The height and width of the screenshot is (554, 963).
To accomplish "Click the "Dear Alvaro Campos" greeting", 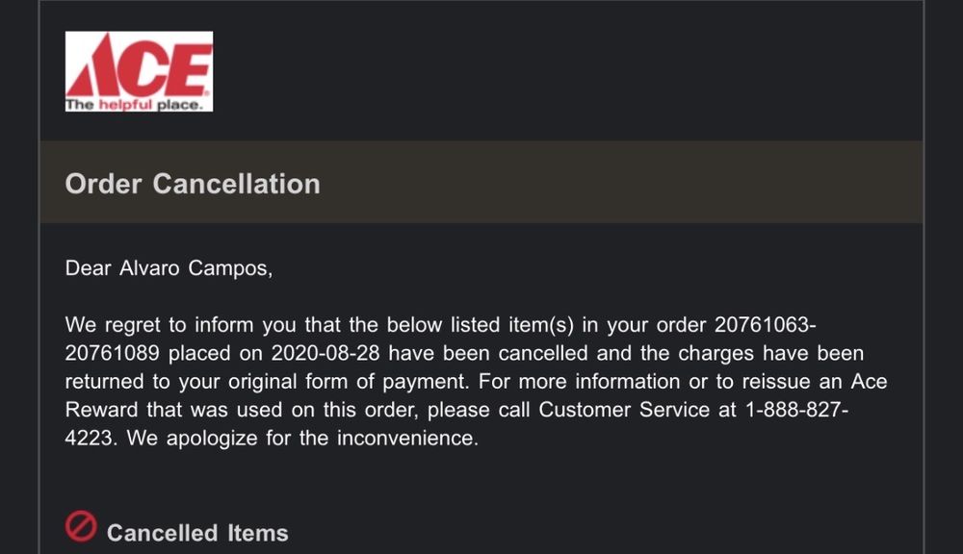I will point(169,268).
